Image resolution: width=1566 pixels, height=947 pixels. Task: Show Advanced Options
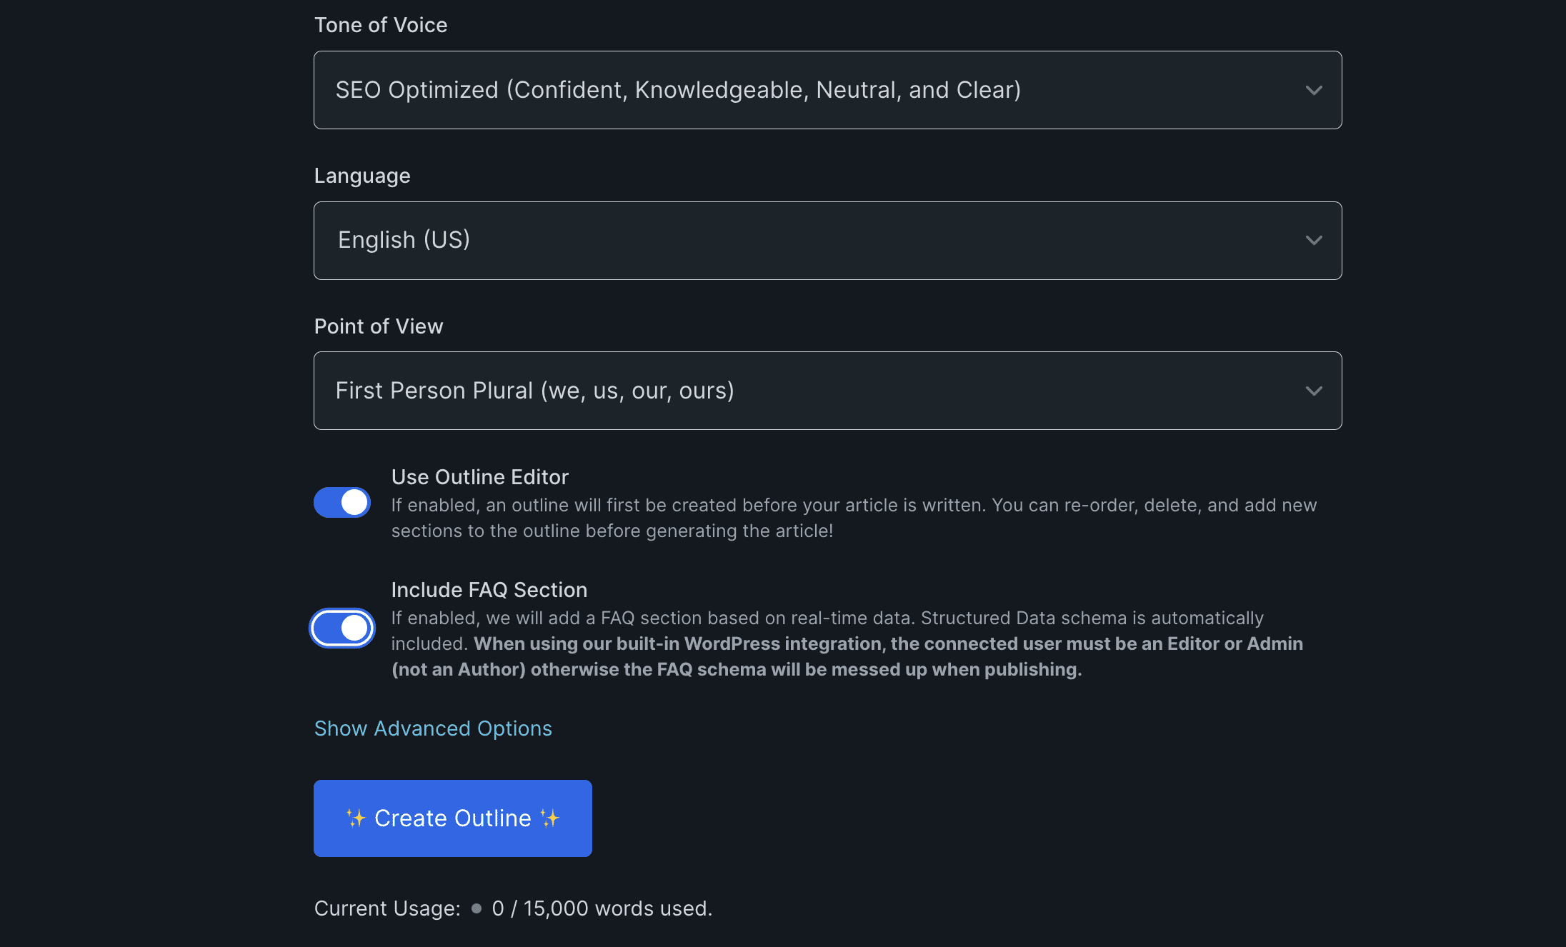(x=433, y=728)
